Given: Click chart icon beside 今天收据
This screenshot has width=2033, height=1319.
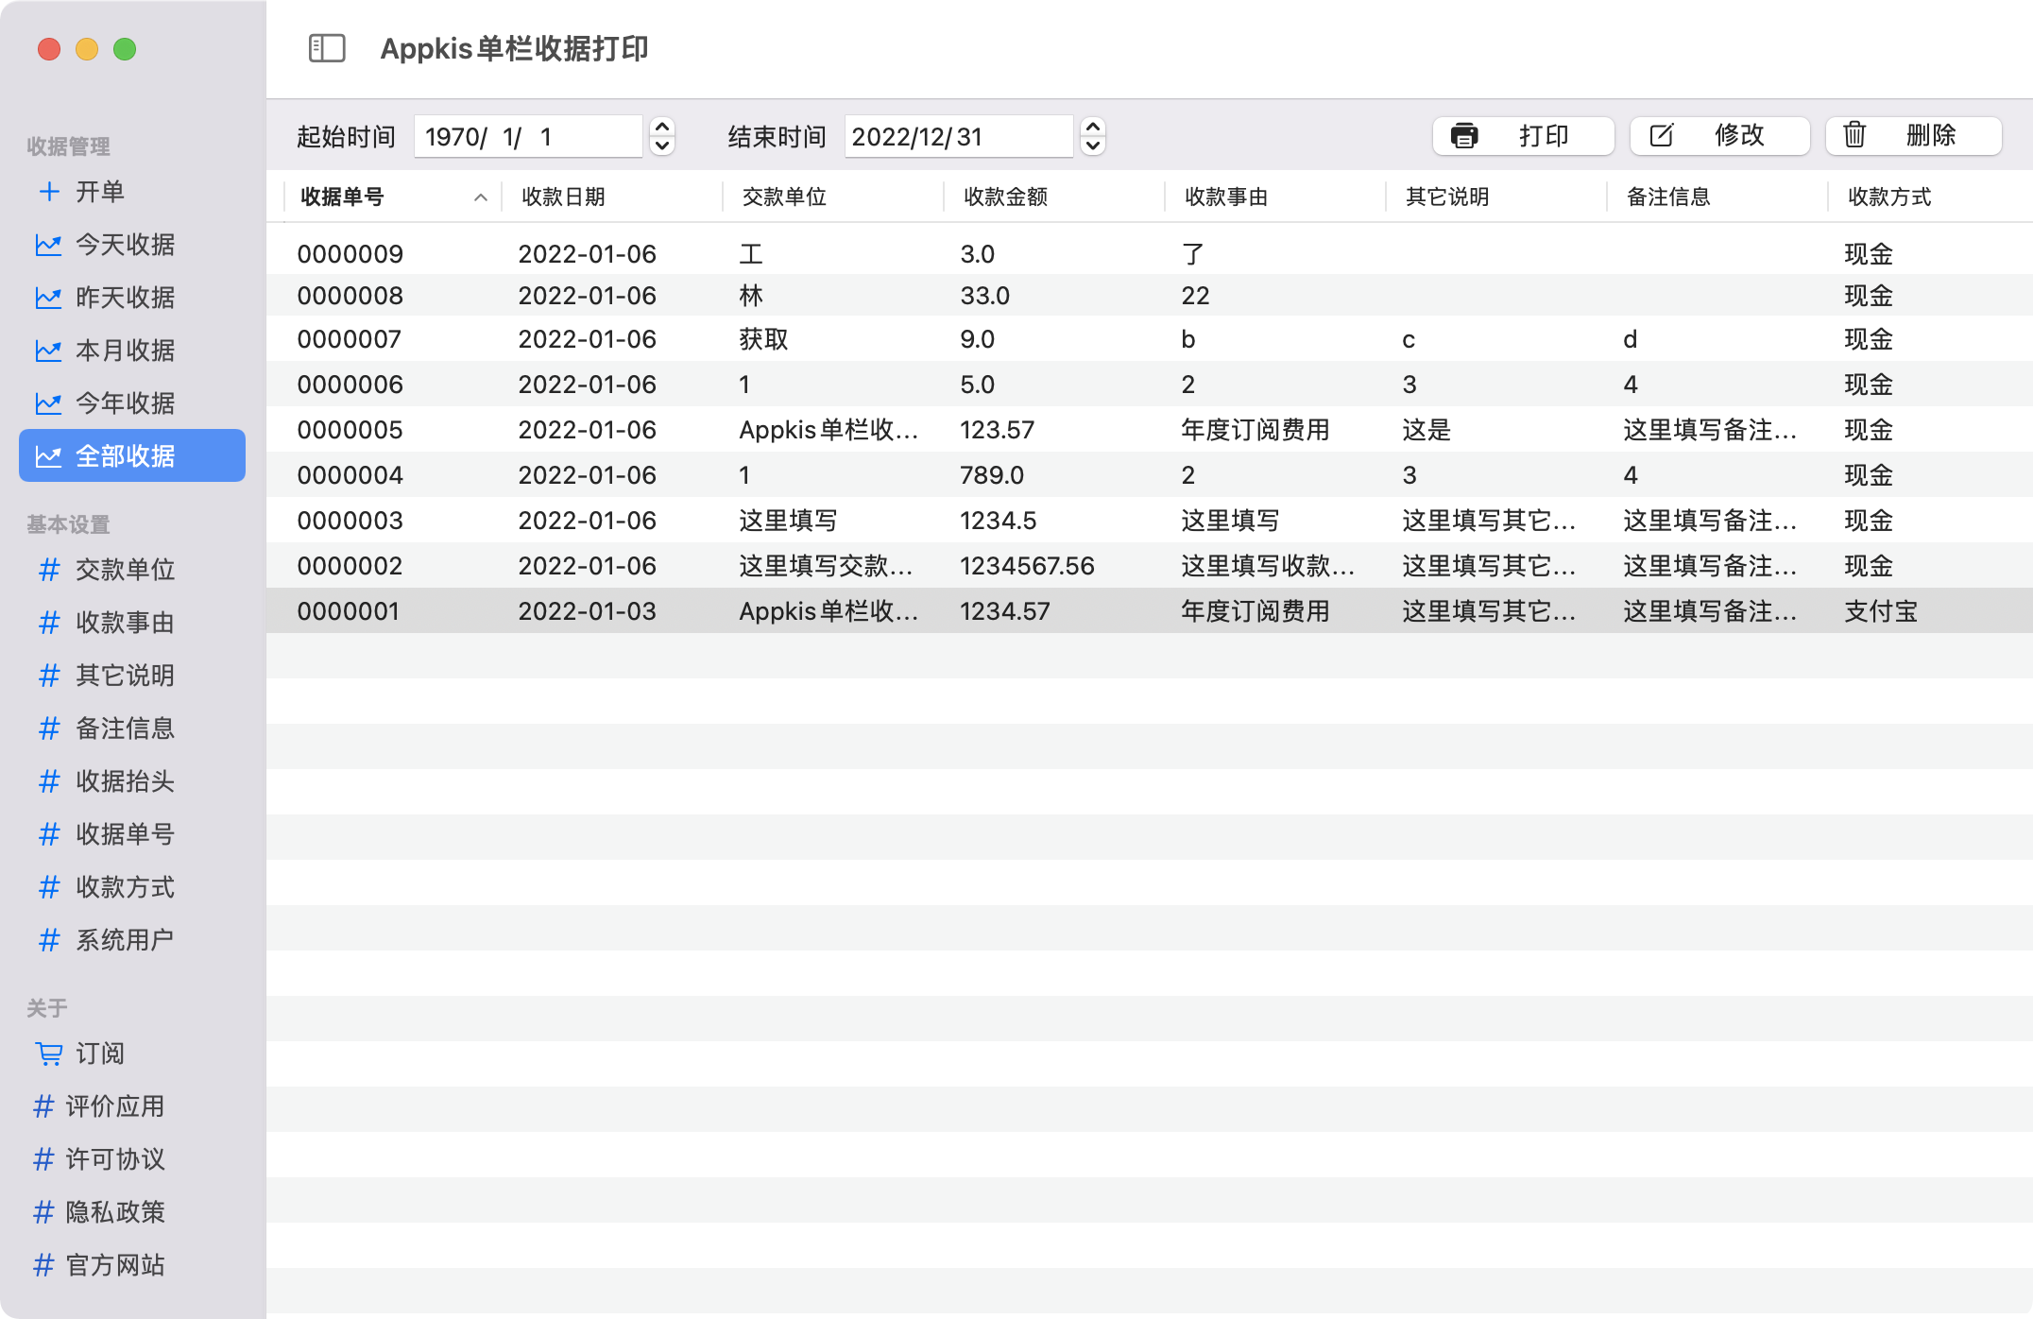Looking at the screenshot, I should [49, 245].
